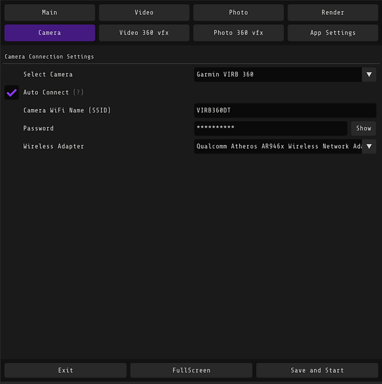Open the Video 360 vfx tab
Image resolution: width=382 pixels, height=384 pixels.
(x=144, y=33)
